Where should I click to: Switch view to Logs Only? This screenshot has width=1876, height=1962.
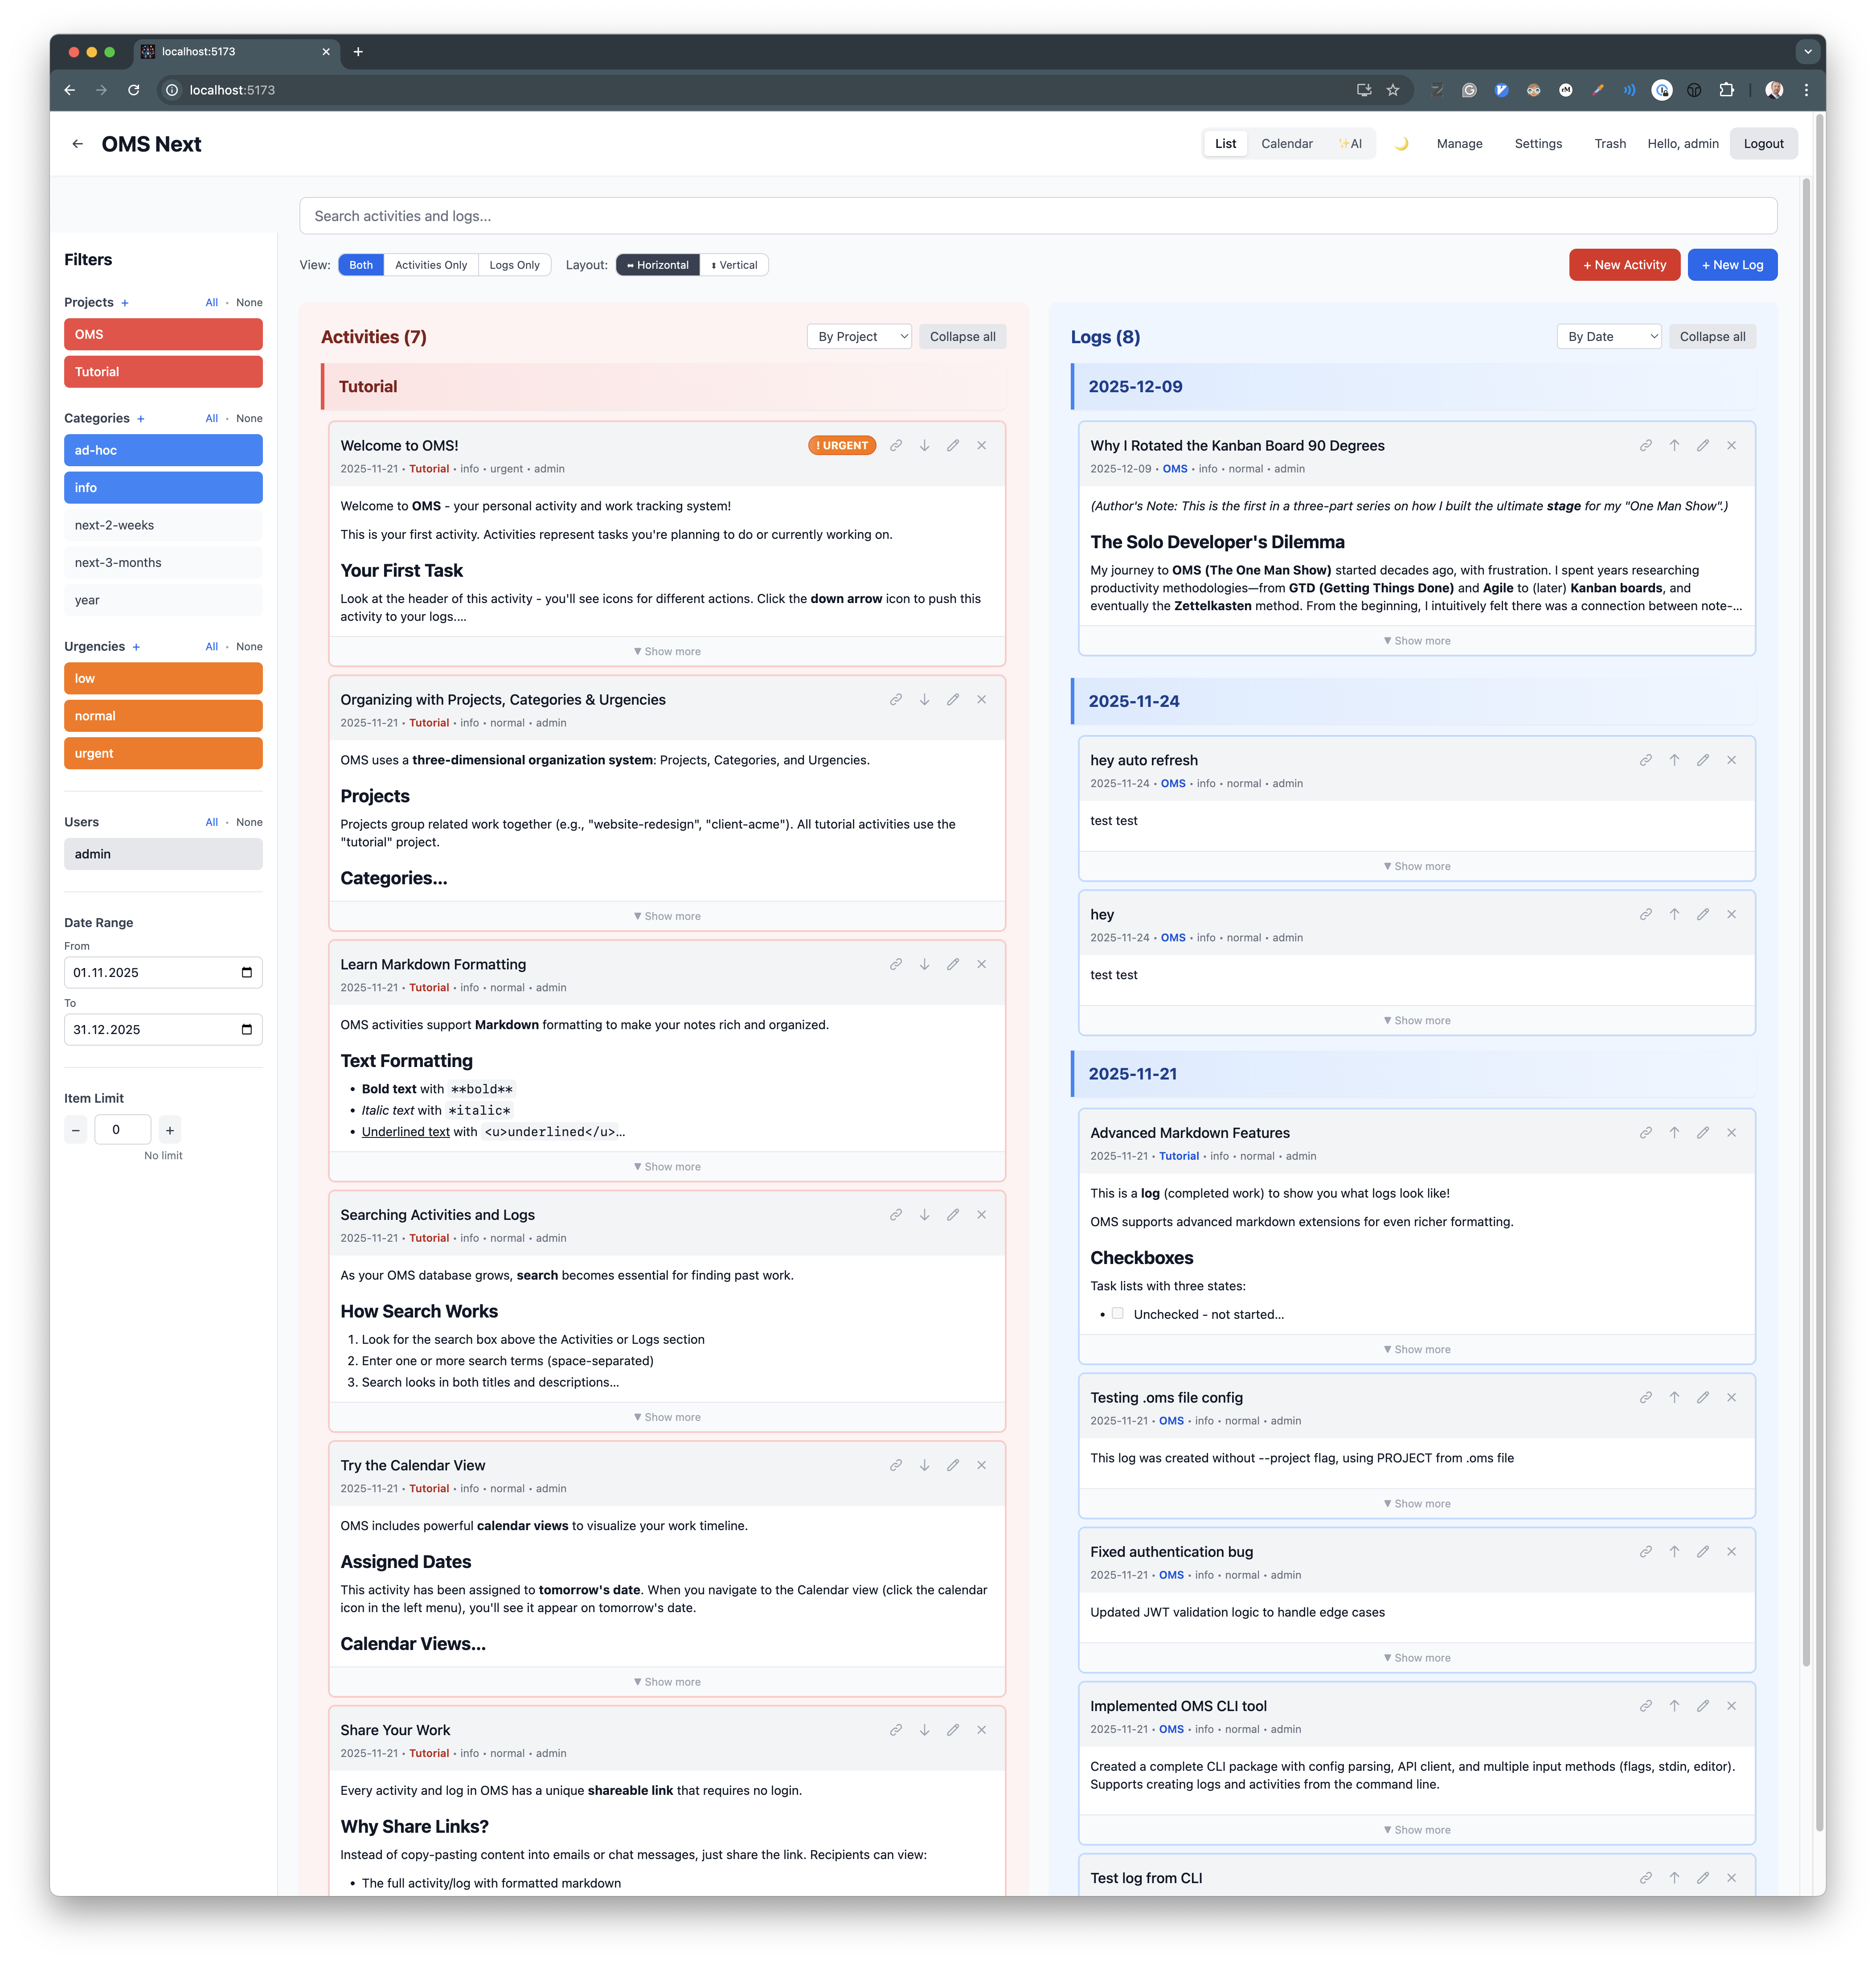pos(514,266)
